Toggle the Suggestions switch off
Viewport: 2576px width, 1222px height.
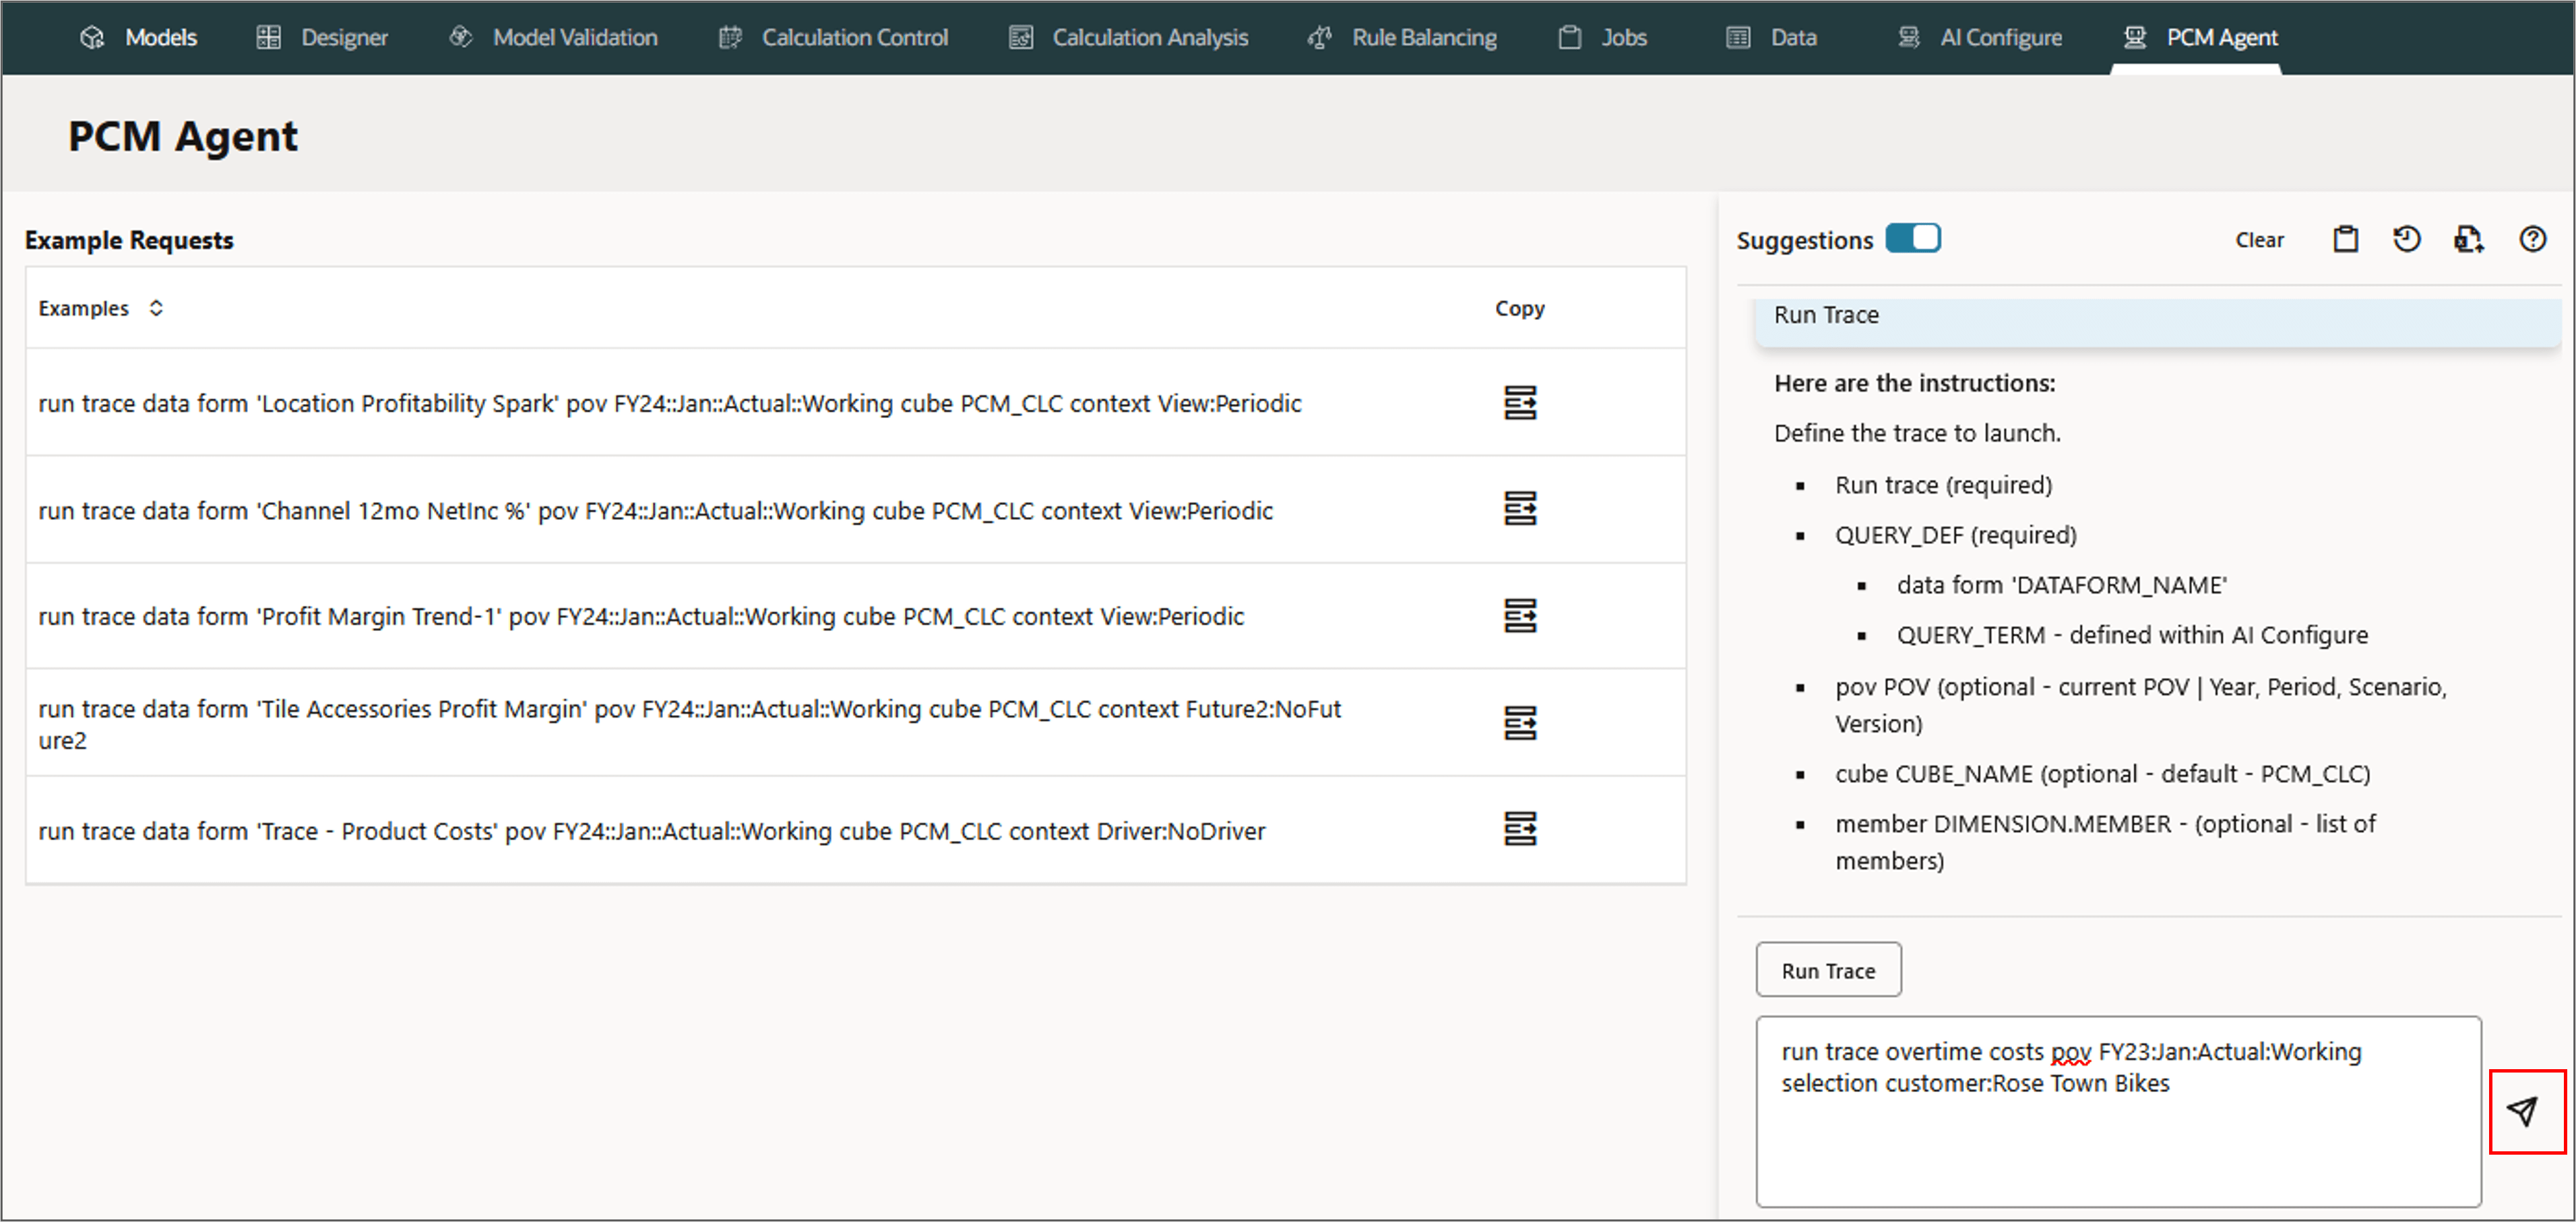[1912, 239]
